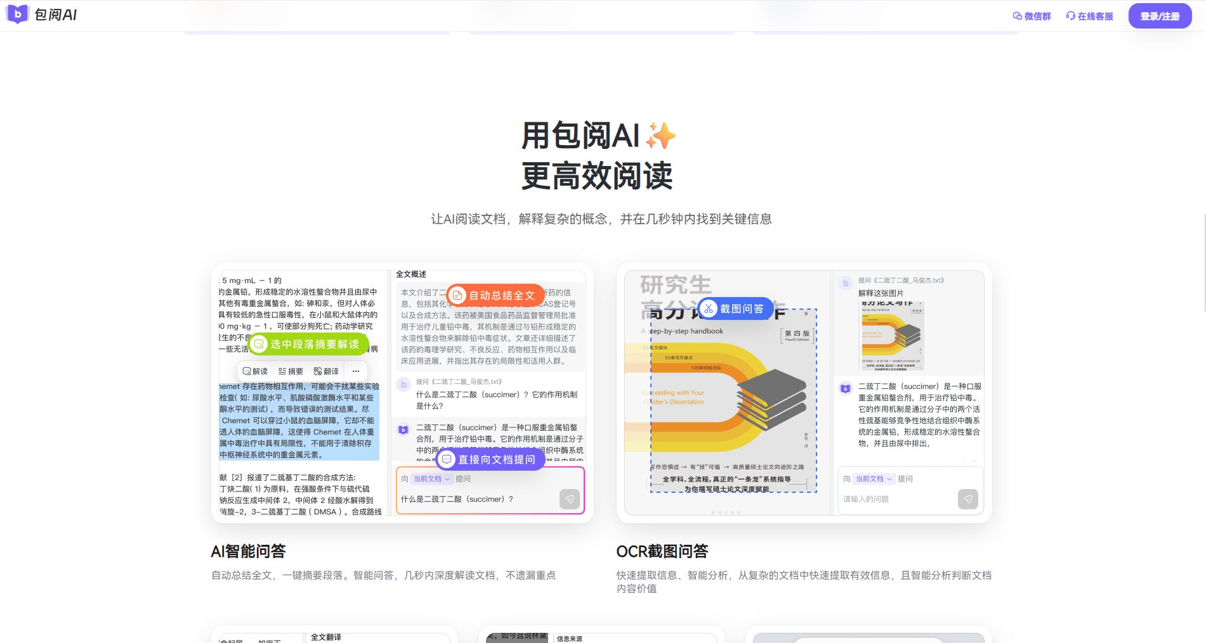
Task: Click the OCR截图问答 heading
Action: tap(662, 551)
